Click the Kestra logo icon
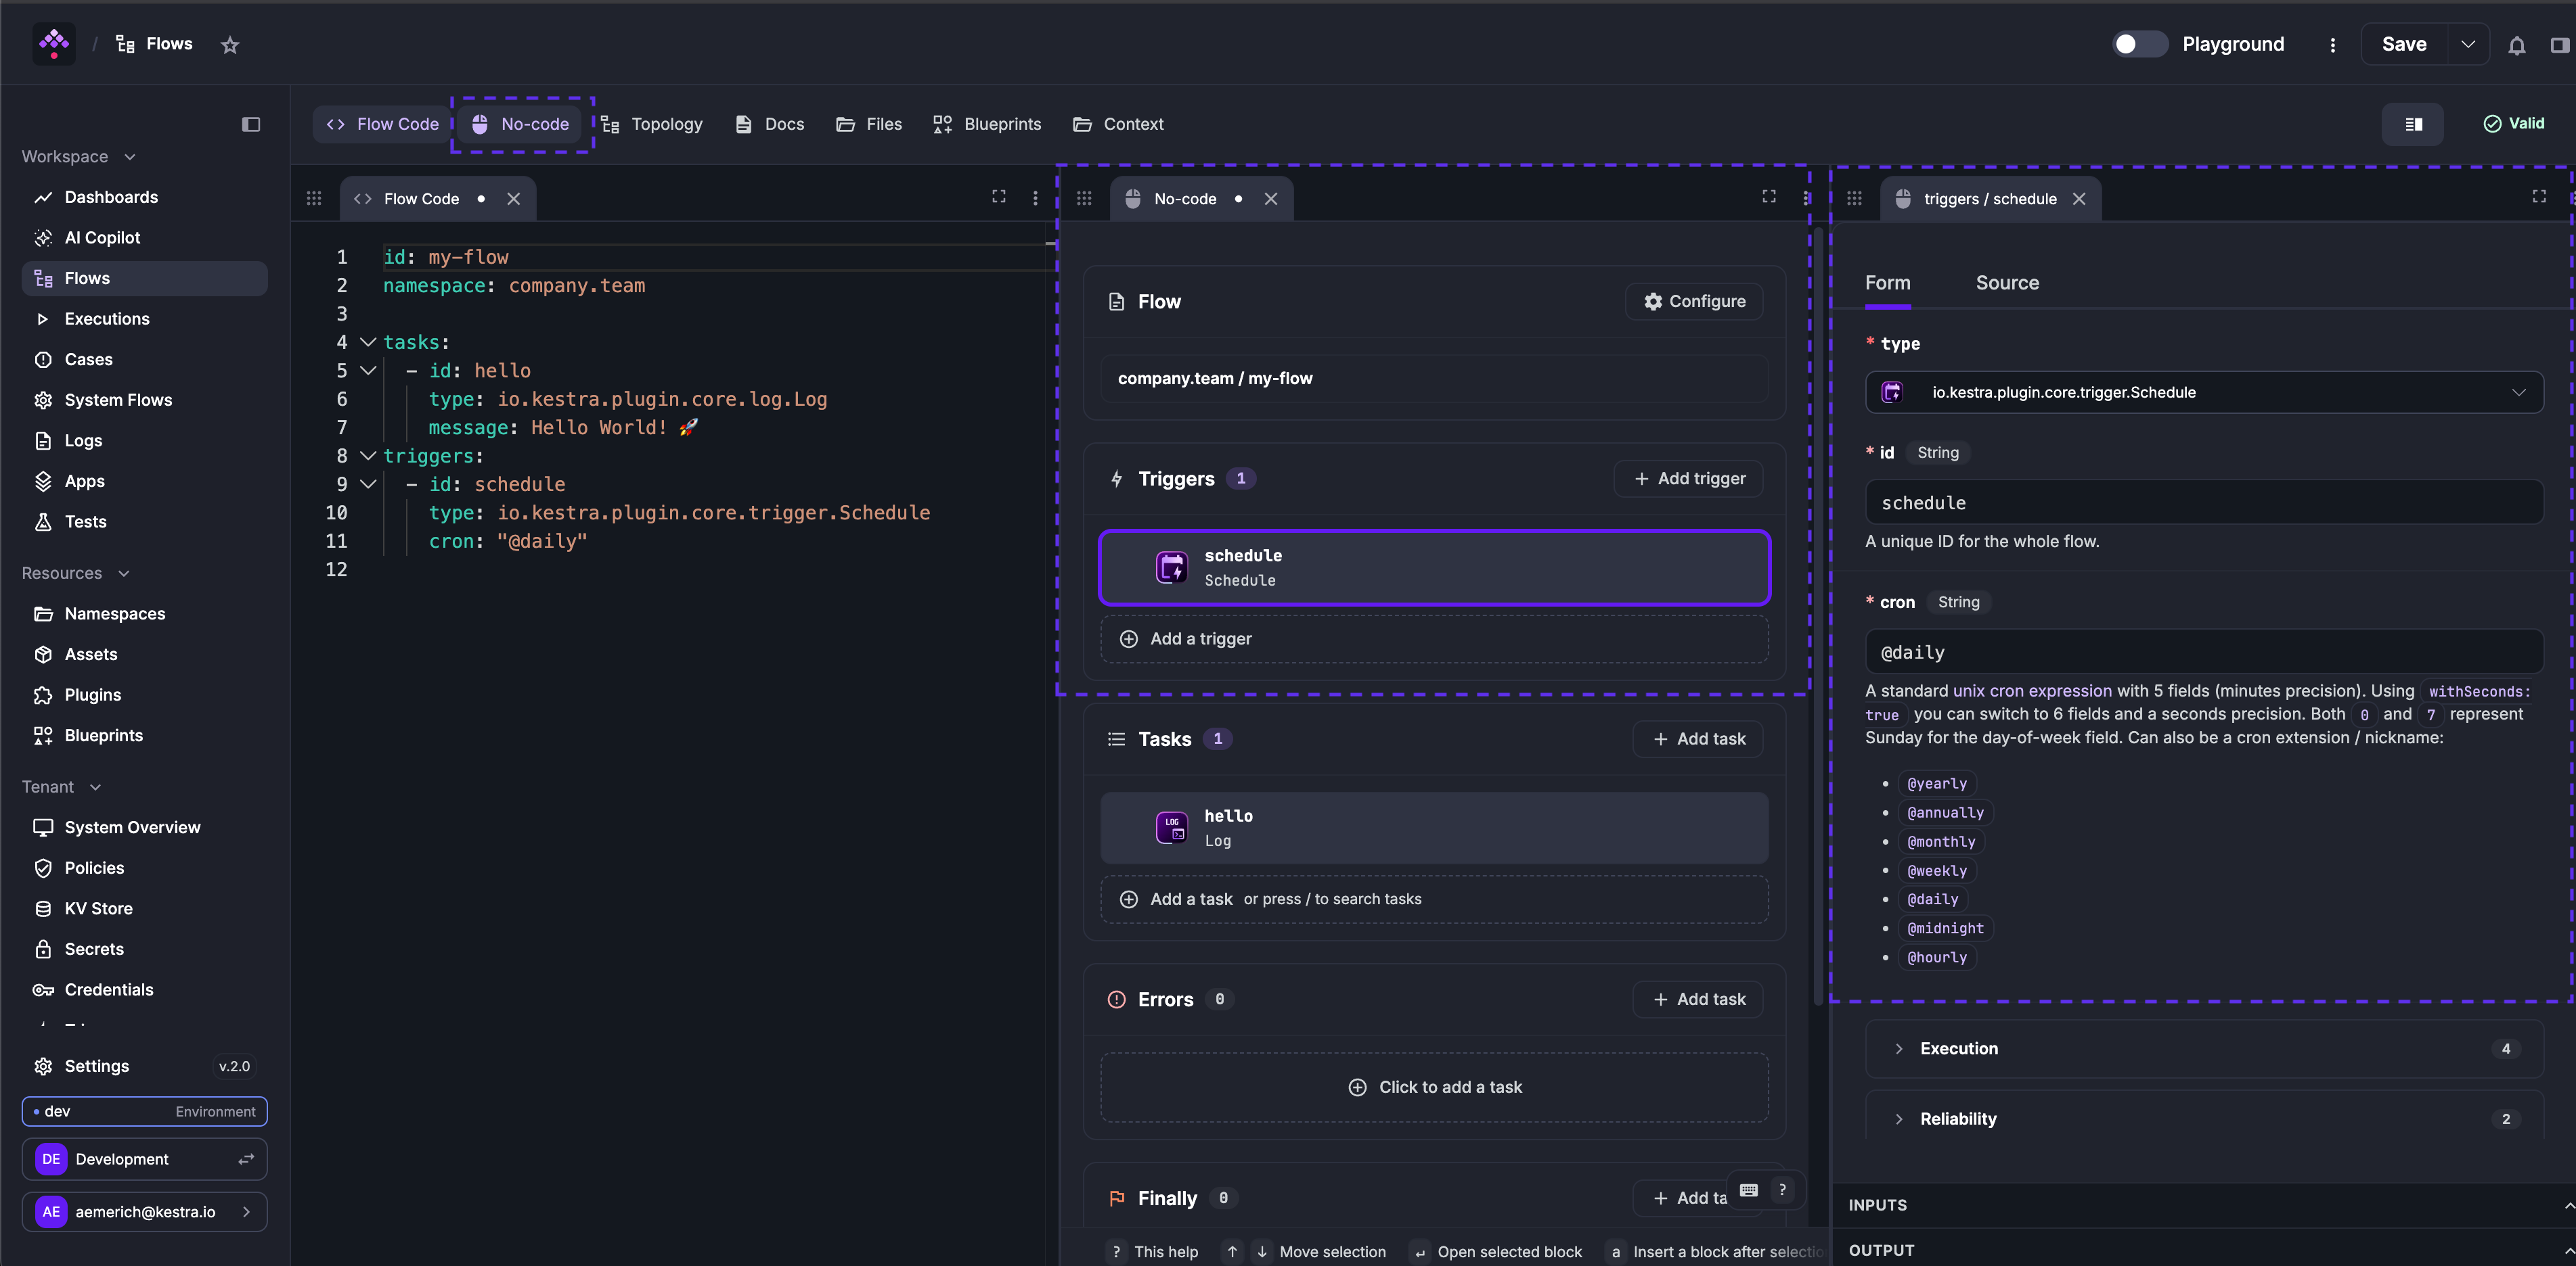Viewport: 2576px width, 1266px height. [x=53, y=43]
